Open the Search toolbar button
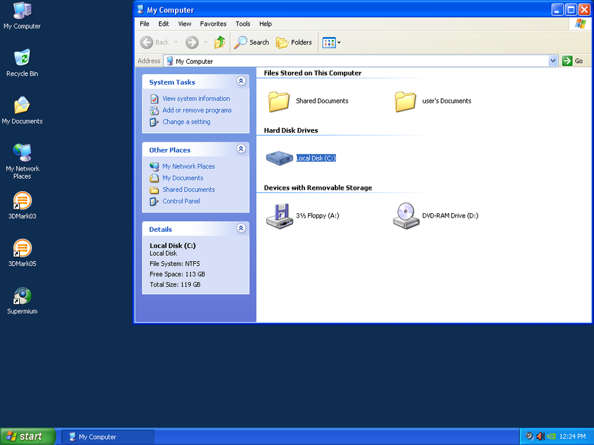Screen dimensions: 594x445 point(251,42)
